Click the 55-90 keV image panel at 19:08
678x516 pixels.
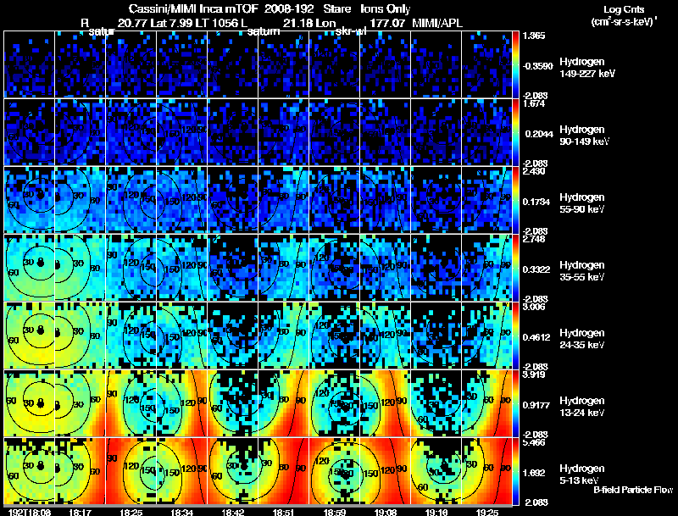coord(386,200)
